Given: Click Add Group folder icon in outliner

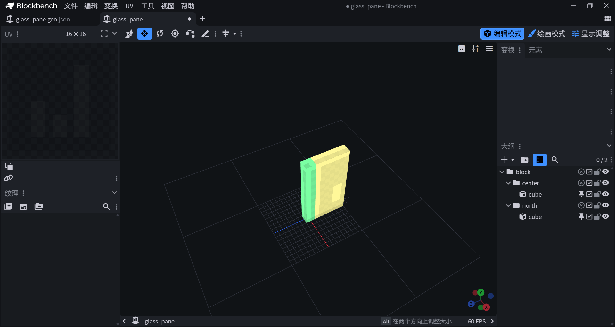Looking at the screenshot, I should pos(524,160).
